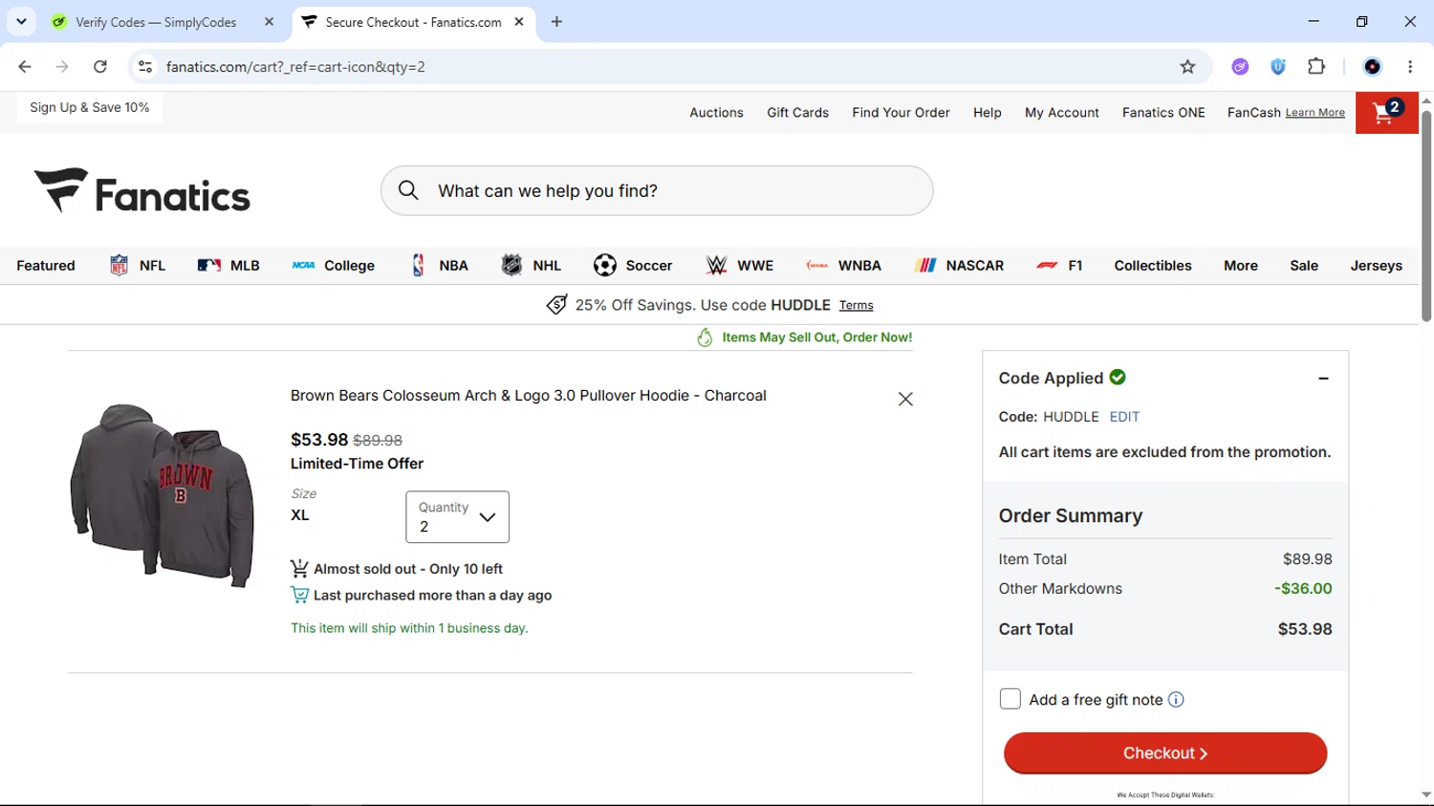The width and height of the screenshot is (1434, 806).
Task: Open the NFL menu
Action: click(x=138, y=266)
